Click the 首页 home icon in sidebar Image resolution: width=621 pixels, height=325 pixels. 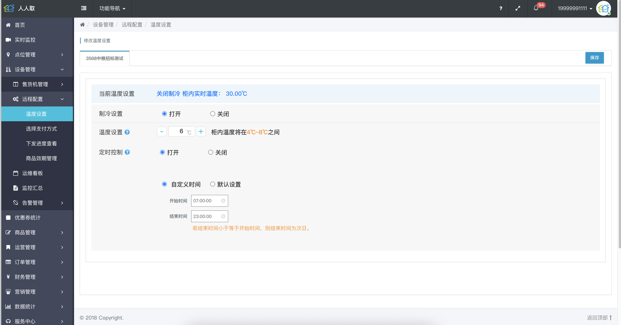tap(8, 25)
